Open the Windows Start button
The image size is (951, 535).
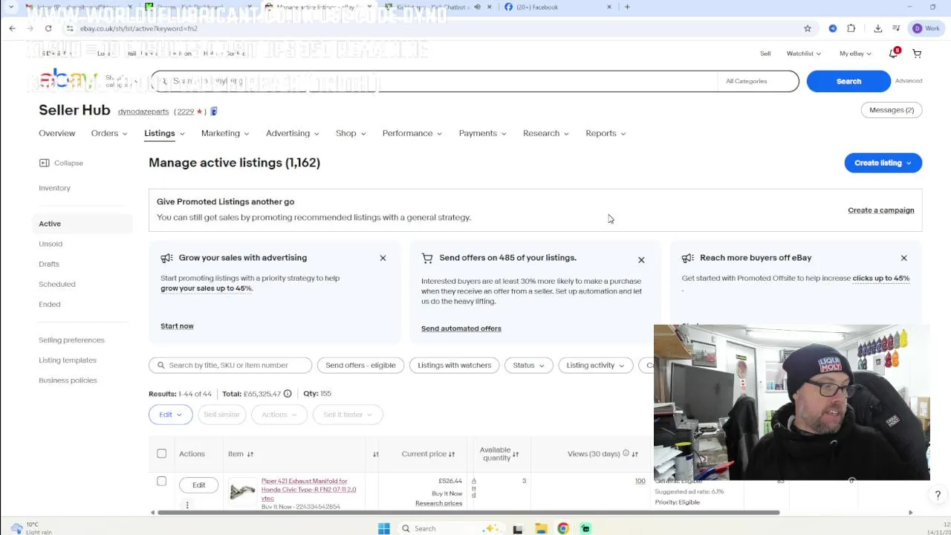click(x=383, y=528)
